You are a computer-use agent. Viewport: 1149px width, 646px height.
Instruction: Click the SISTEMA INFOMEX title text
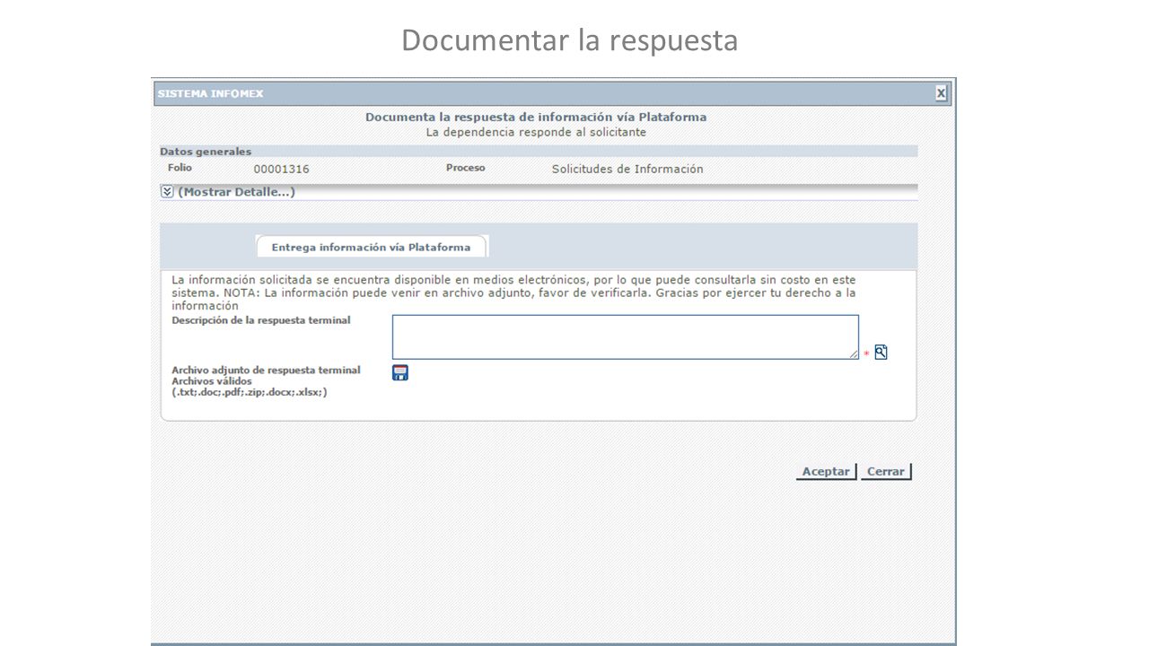(x=210, y=94)
